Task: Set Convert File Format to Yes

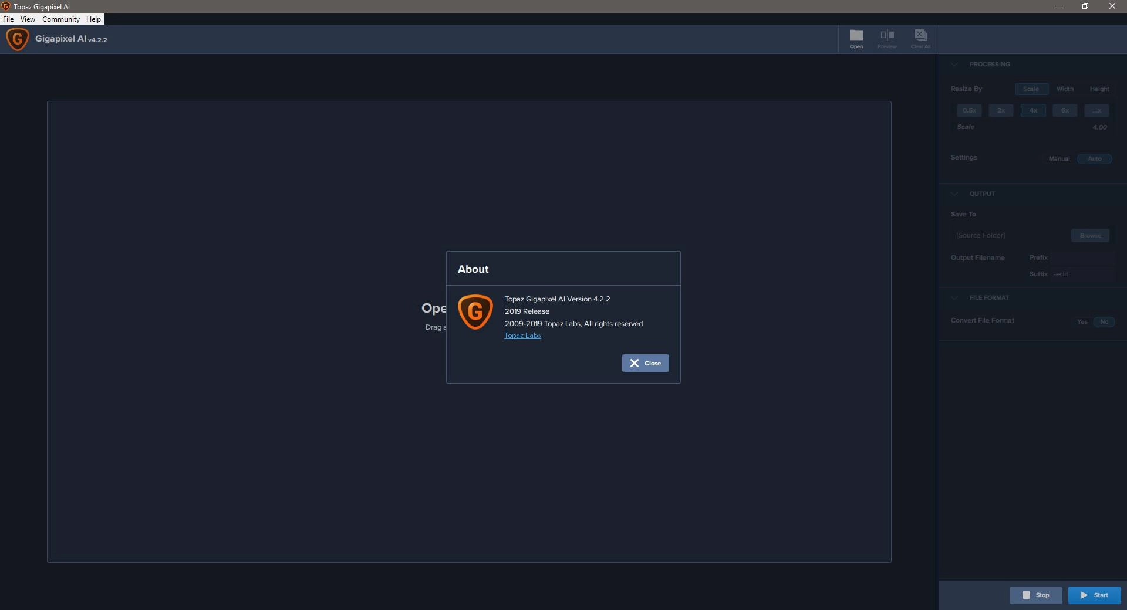Action: (x=1082, y=321)
